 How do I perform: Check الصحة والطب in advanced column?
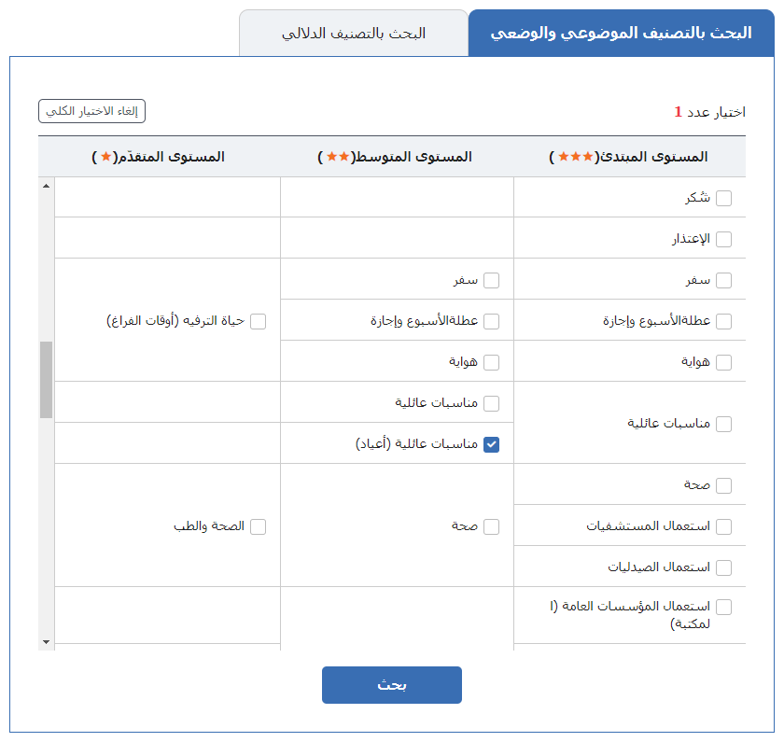pos(258,526)
